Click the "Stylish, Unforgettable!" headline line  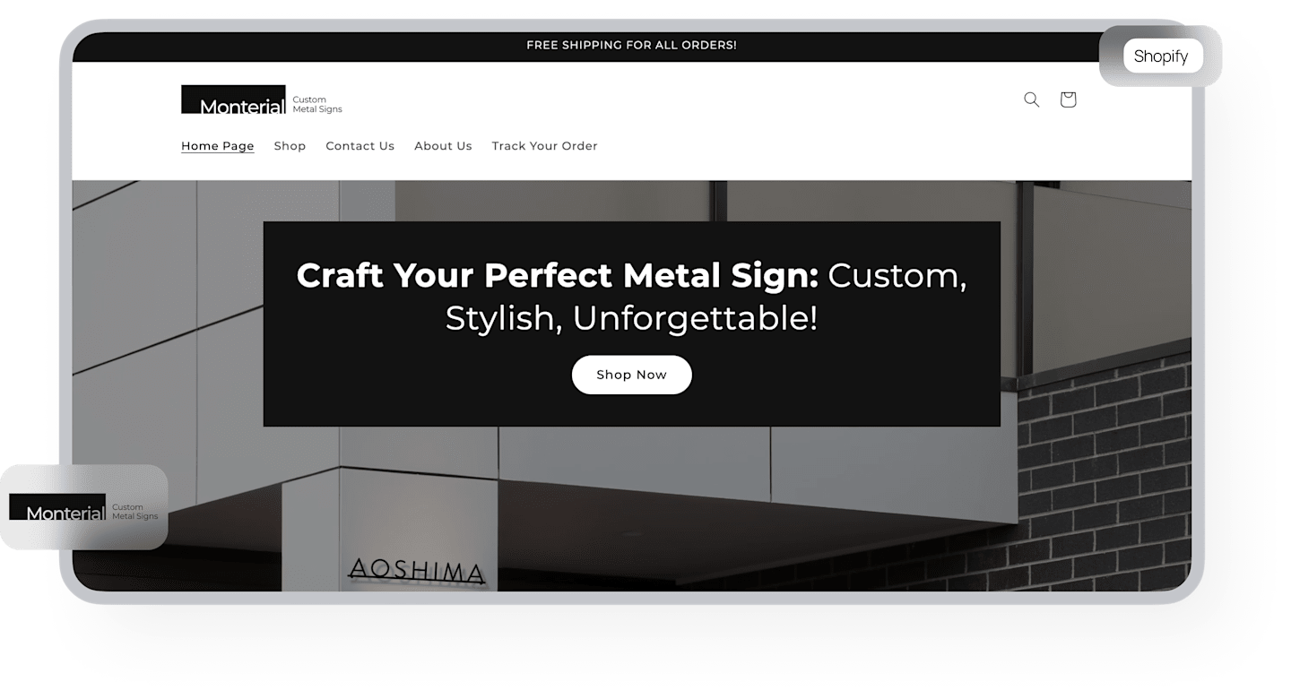(x=632, y=318)
